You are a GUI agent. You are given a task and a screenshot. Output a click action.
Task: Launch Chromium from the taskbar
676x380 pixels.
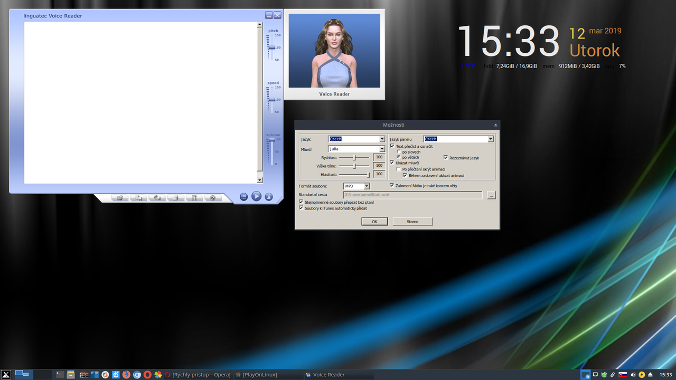pos(137,375)
